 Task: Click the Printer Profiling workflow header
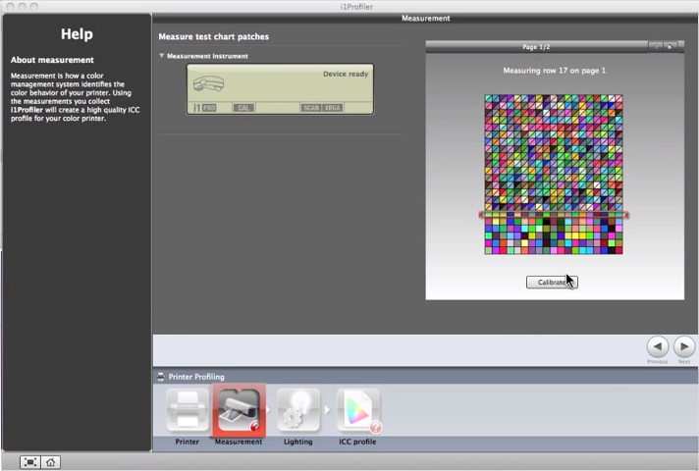pos(196,377)
